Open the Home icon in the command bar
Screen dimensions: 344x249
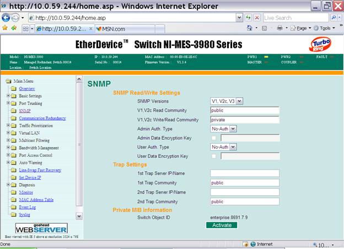(249, 28)
